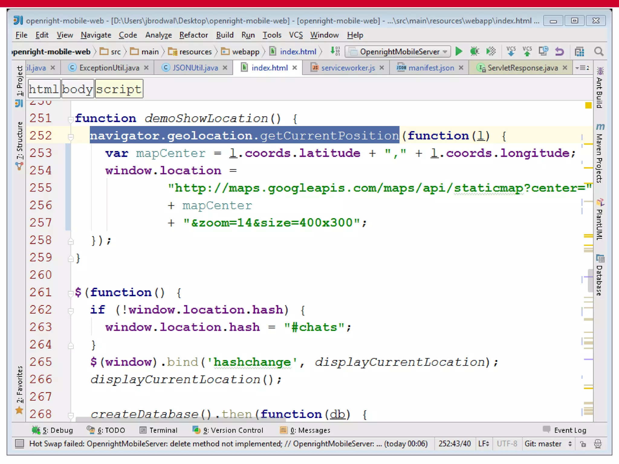This screenshot has height=464, width=619.
Task: Click yellow inspection status indicator square
Action: (x=588, y=105)
